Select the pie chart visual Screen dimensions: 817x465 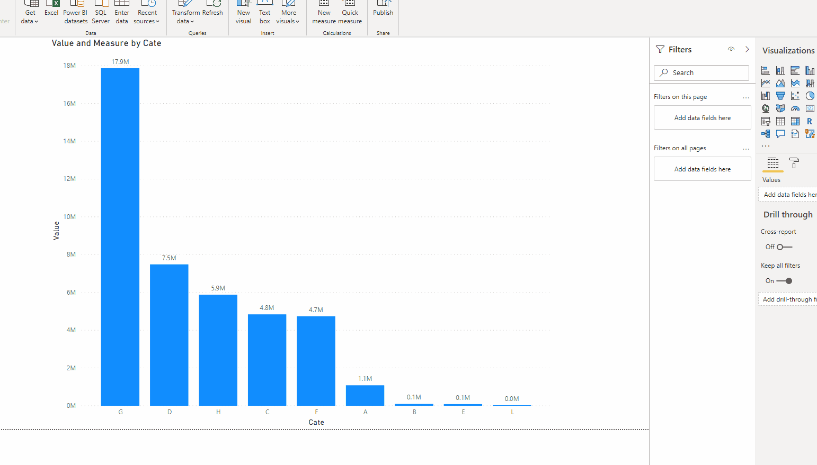click(810, 96)
